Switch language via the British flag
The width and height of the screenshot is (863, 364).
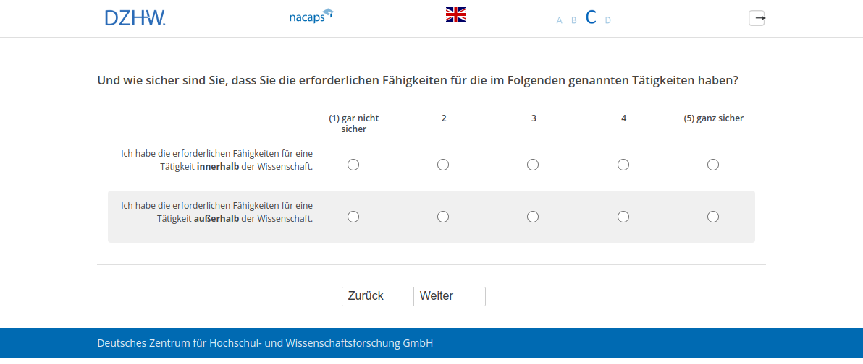[x=455, y=14]
